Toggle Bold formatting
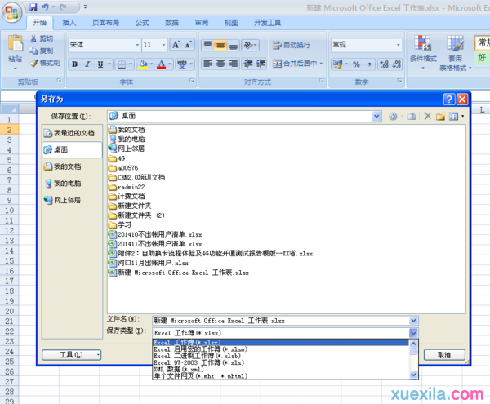The image size is (490, 404). pos(74,64)
